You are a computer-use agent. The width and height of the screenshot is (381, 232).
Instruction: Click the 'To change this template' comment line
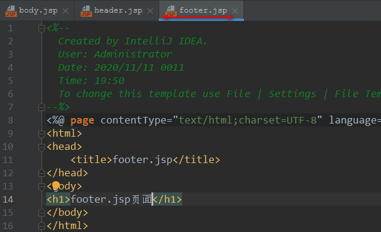(x=220, y=94)
